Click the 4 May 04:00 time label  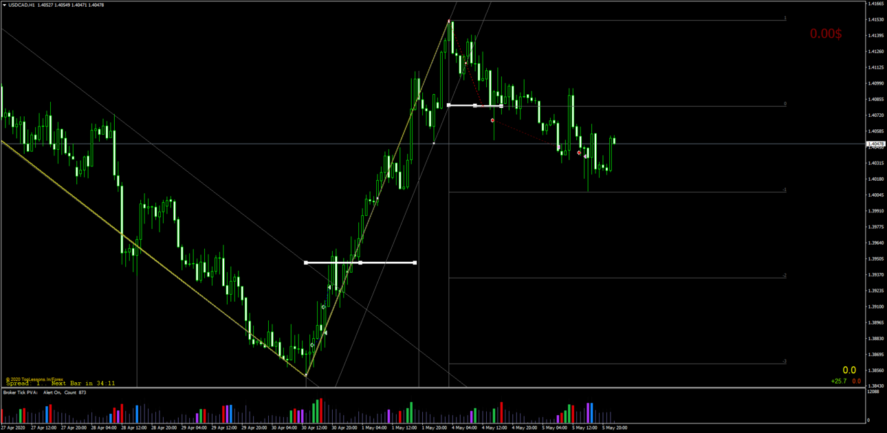tap(466, 428)
